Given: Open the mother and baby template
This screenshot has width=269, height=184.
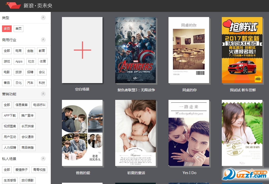Looking at the screenshot, I should pyautogui.click(x=136, y=133).
